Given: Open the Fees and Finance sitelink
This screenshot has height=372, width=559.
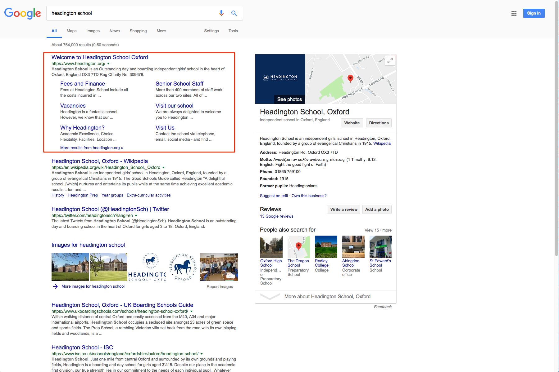Looking at the screenshot, I should [x=83, y=84].
